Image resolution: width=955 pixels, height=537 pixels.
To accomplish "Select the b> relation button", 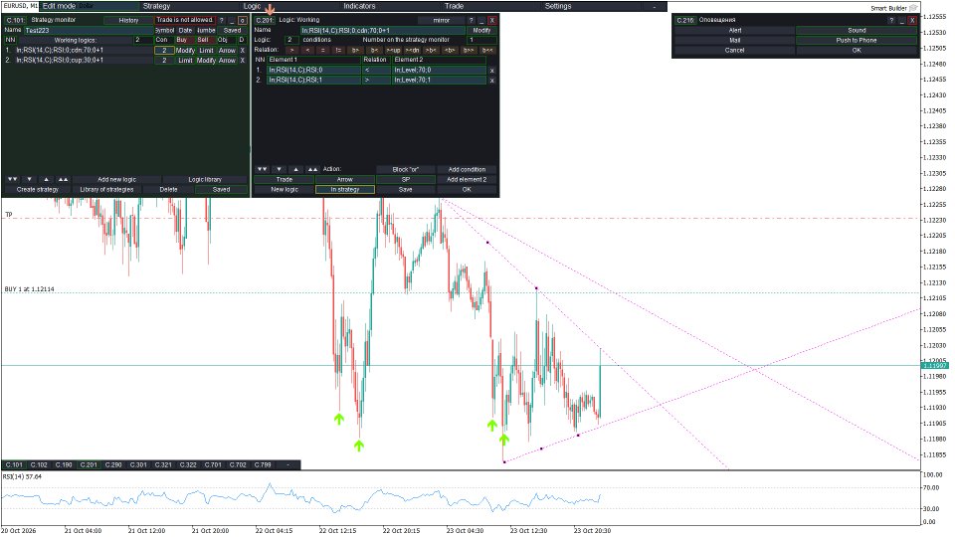I will (355, 50).
